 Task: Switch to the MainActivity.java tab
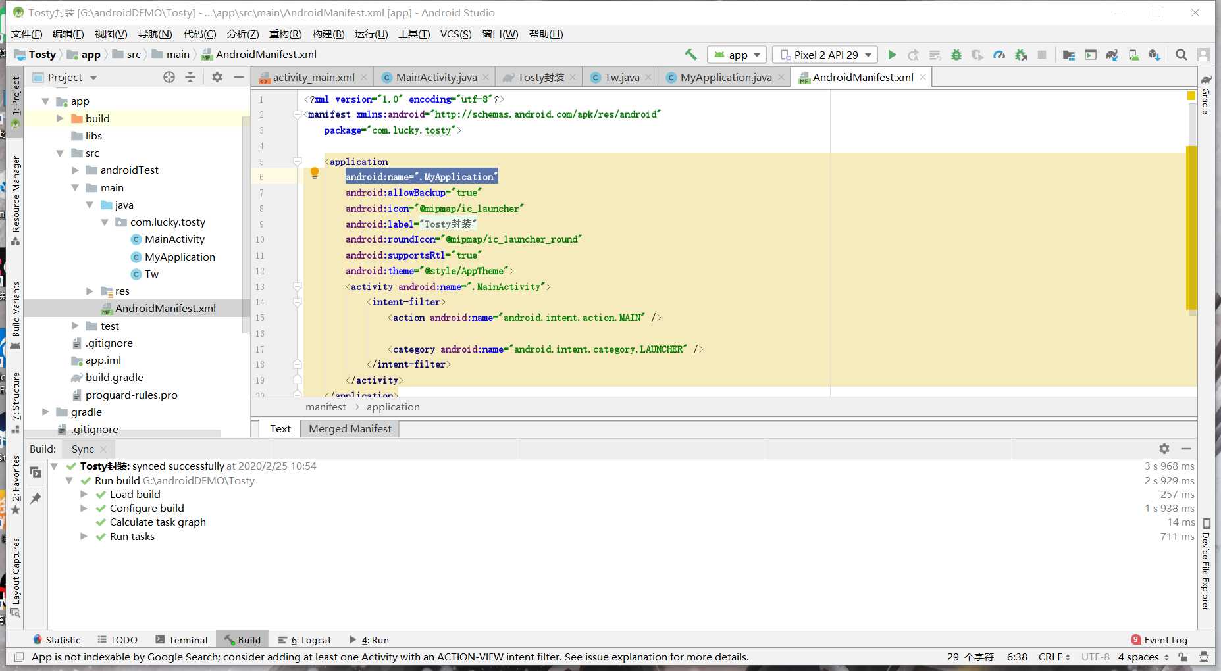tap(436, 77)
